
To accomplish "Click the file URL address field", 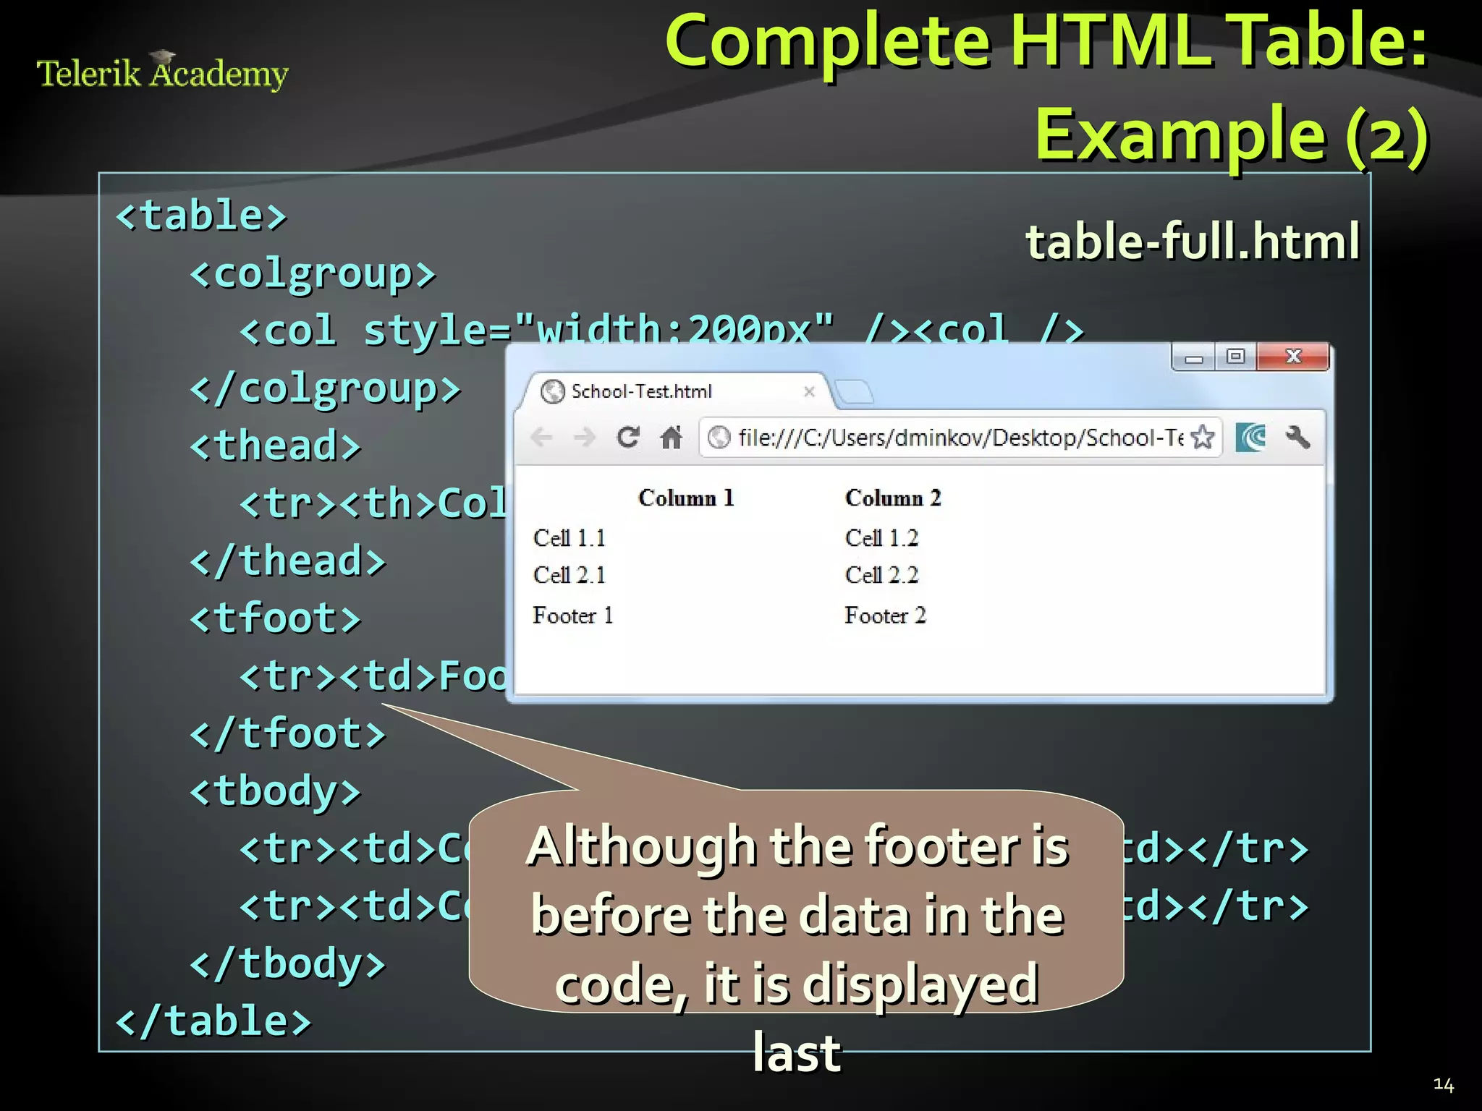I will [x=955, y=438].
